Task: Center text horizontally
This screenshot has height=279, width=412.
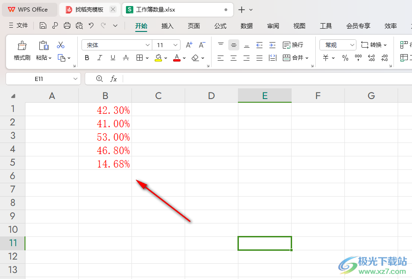Action: [x=234, y=58]
